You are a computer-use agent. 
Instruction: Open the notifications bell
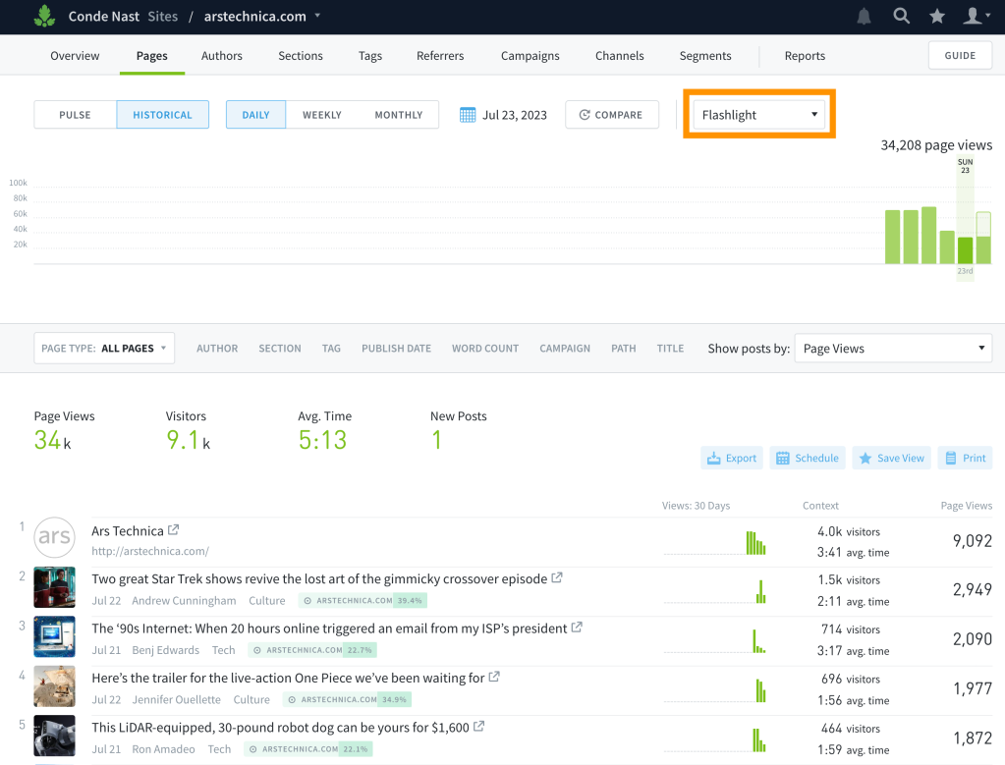[x=864, y=16]
